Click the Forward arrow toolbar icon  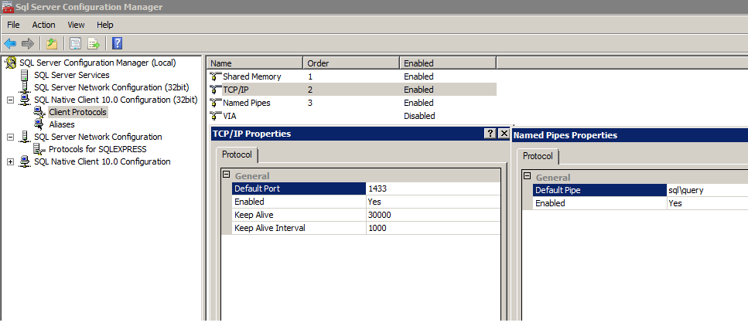[28, 44]
